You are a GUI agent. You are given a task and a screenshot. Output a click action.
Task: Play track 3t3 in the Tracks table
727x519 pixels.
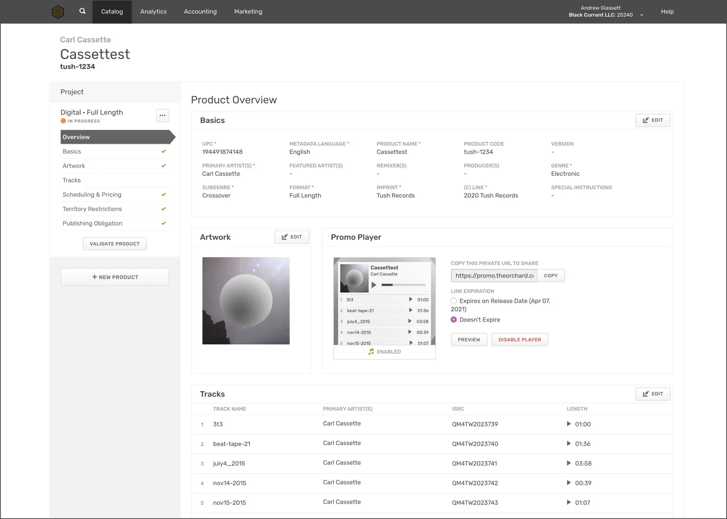pos(569,424)
